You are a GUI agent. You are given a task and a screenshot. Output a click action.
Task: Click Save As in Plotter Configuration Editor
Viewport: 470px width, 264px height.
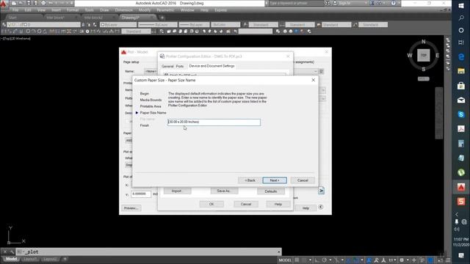click(224, 191)
